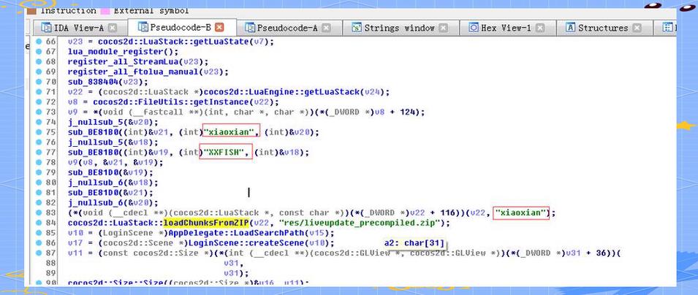Click the Structures tab icon

[570, 28]
